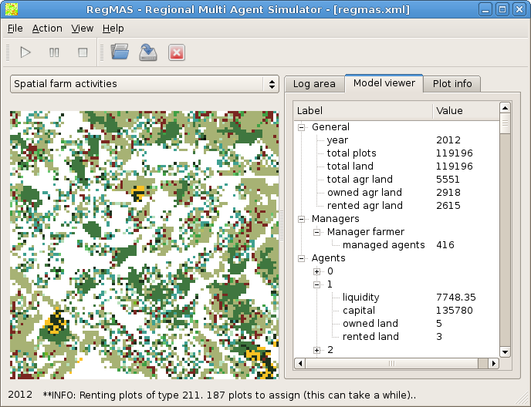Select the managed agents row

coord(396,245)
